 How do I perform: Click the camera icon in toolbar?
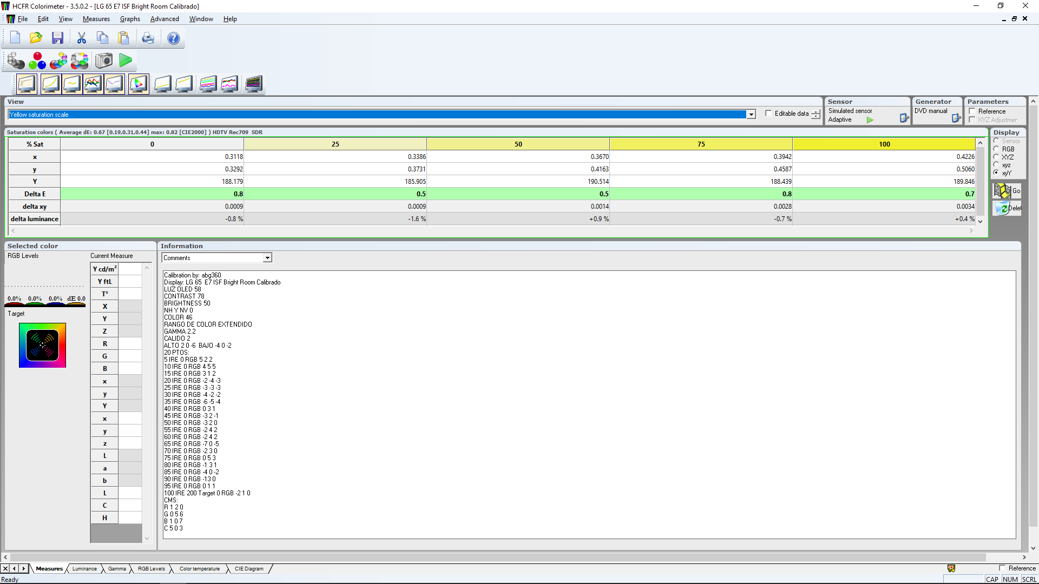103,61
